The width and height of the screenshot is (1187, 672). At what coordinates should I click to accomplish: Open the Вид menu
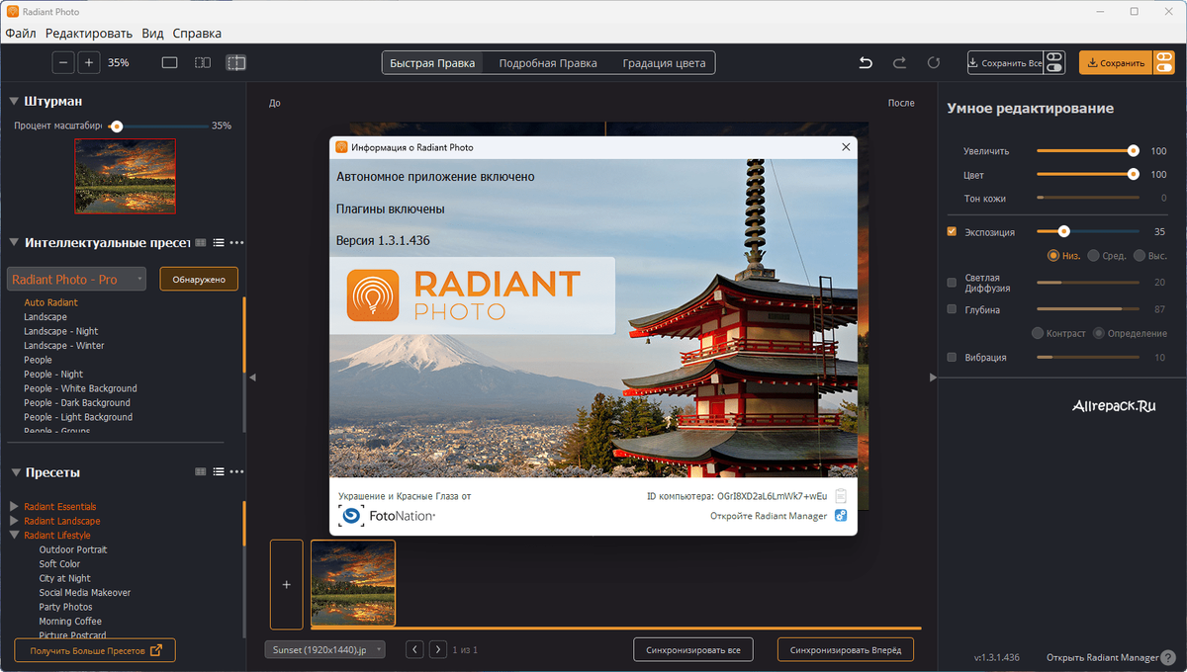pyautogui.click(x=152, y=34)
